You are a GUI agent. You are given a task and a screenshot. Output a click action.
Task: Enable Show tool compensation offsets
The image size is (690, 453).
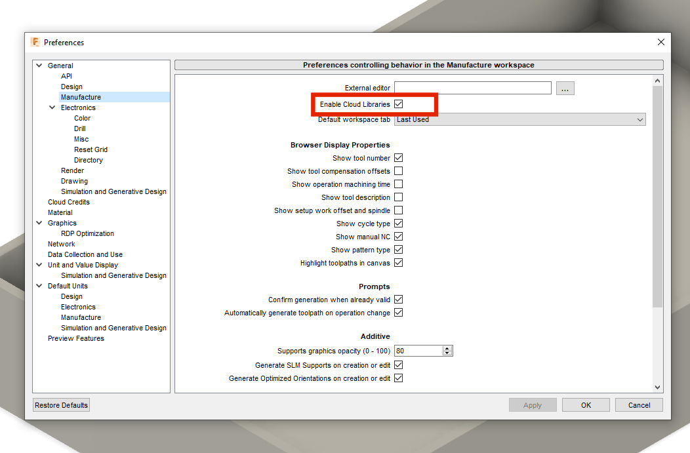(x=398, y=171)
